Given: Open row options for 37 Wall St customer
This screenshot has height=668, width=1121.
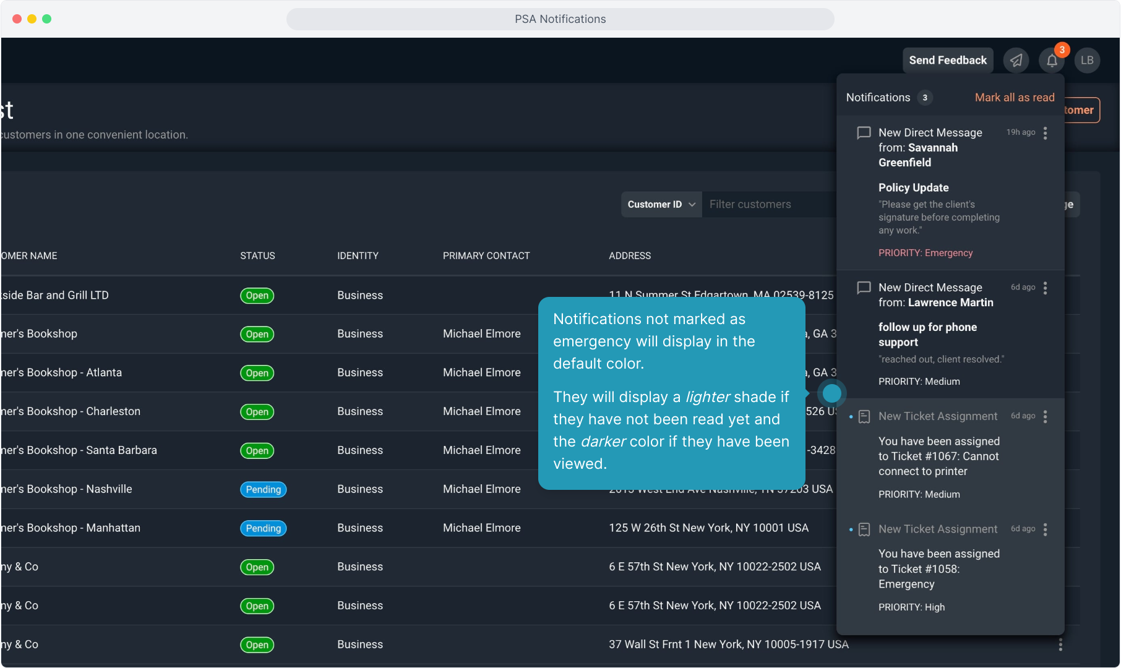Looking at the screenshot, I should coord(1060,644).
